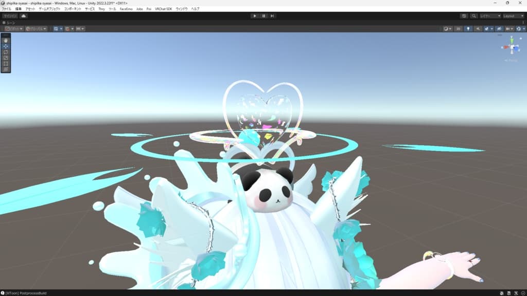This screenshot has height=296, width=527.
Task: Open the effects dropdown arrow
Action: (491, 29)
